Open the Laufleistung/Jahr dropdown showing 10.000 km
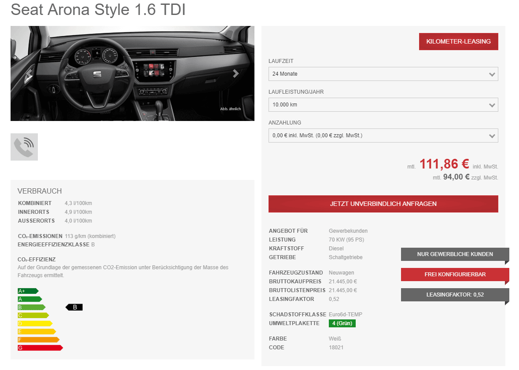This screenshot has height=370, width=519. point(383,105)
